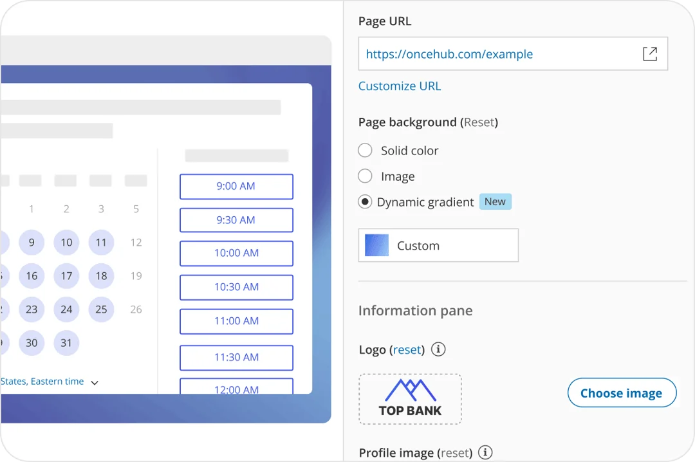Select calendar date 11
The height and width of the screenshot is (462, 695).
[x=101, y=243]
